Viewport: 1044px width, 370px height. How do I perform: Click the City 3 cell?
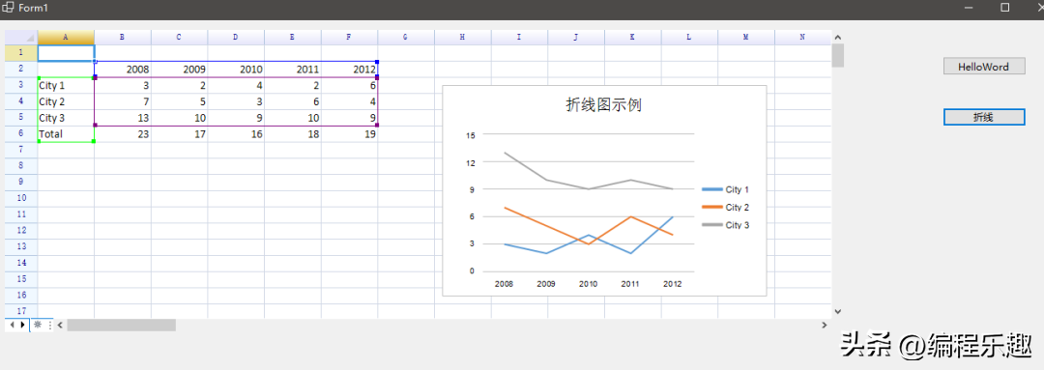(66, 118)
